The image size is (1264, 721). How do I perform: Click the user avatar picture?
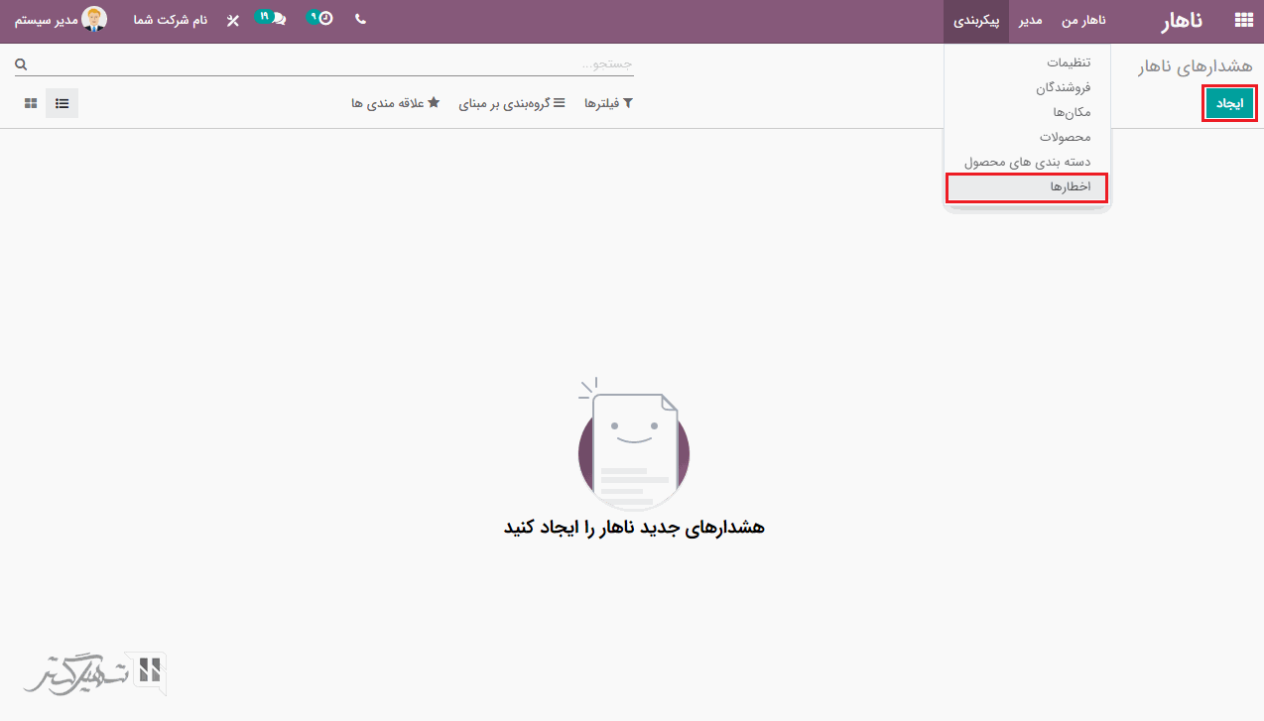pyautogui.click(x=94, y=20)
